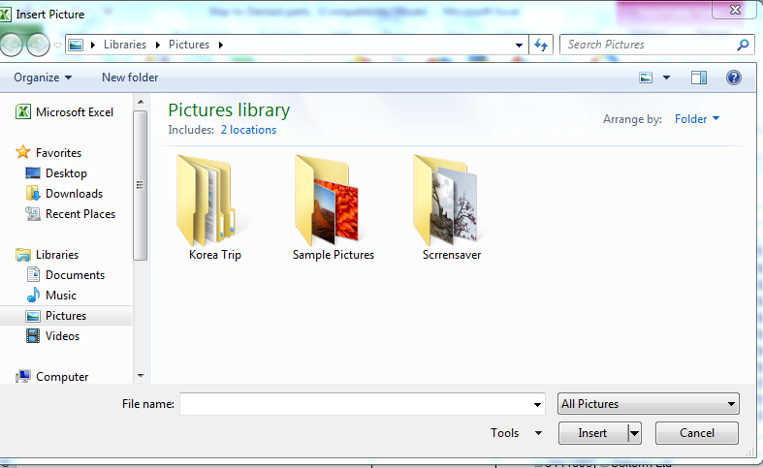
Task: Click the refresh icon beside address bar
Action: (542, 45)
